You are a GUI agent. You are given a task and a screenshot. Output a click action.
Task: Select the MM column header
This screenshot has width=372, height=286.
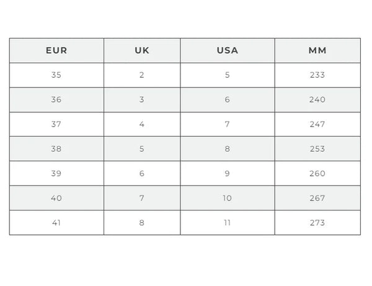pos(317,50)
